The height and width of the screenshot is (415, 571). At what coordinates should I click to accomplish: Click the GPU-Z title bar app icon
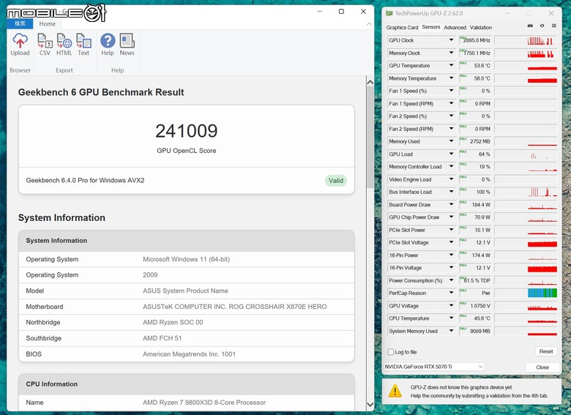click(389, 13)
